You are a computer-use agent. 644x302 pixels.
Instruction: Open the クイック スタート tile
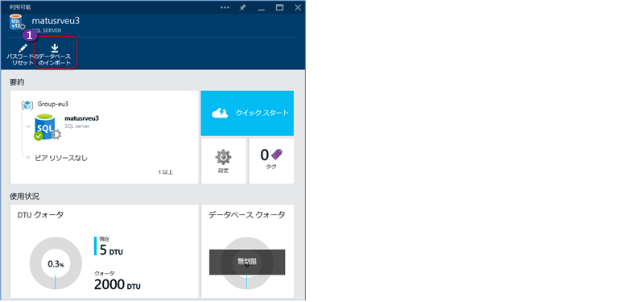(247, 114)
